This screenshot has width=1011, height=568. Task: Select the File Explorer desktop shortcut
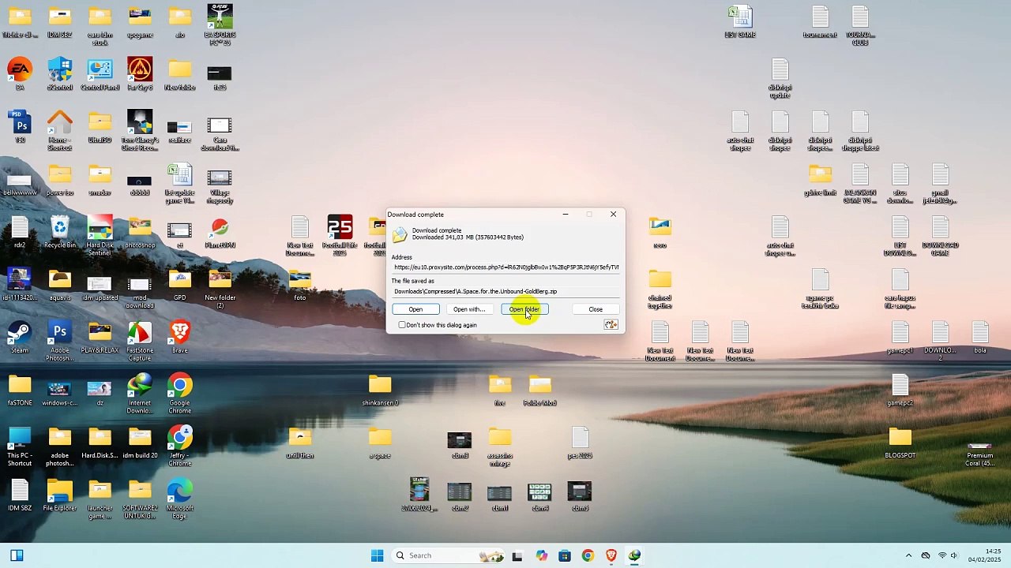[60, 495]
